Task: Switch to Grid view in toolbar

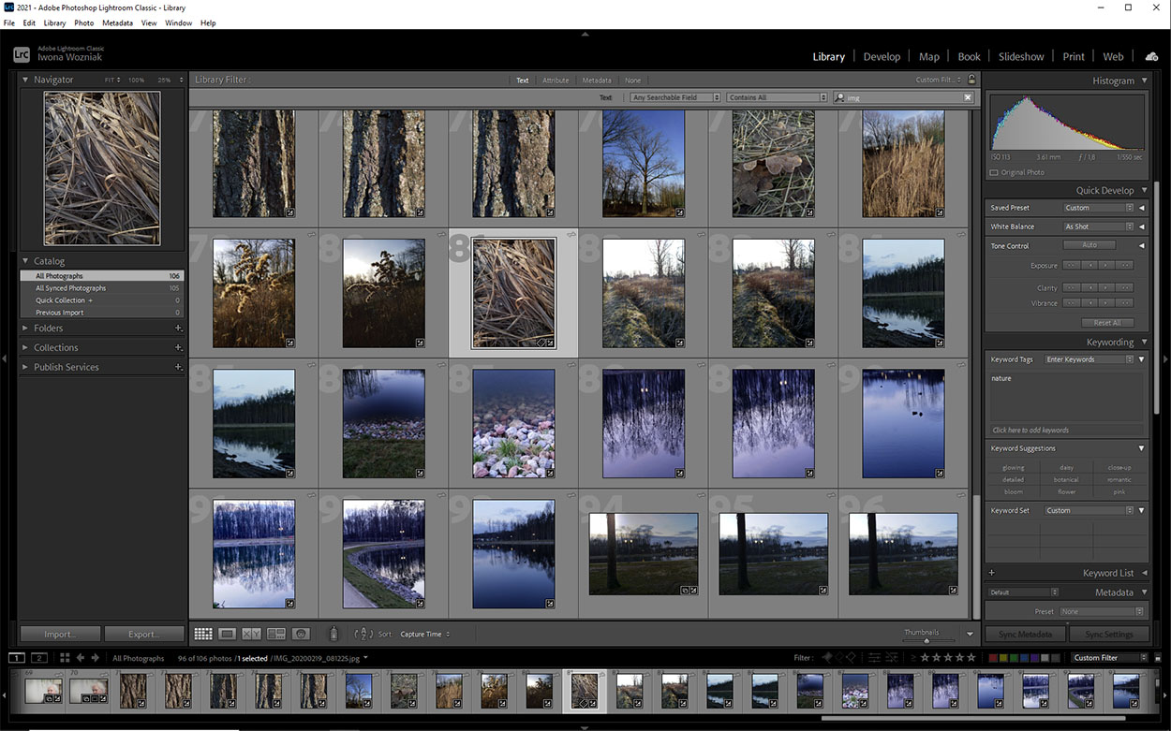Action: [x=203, y=634]
